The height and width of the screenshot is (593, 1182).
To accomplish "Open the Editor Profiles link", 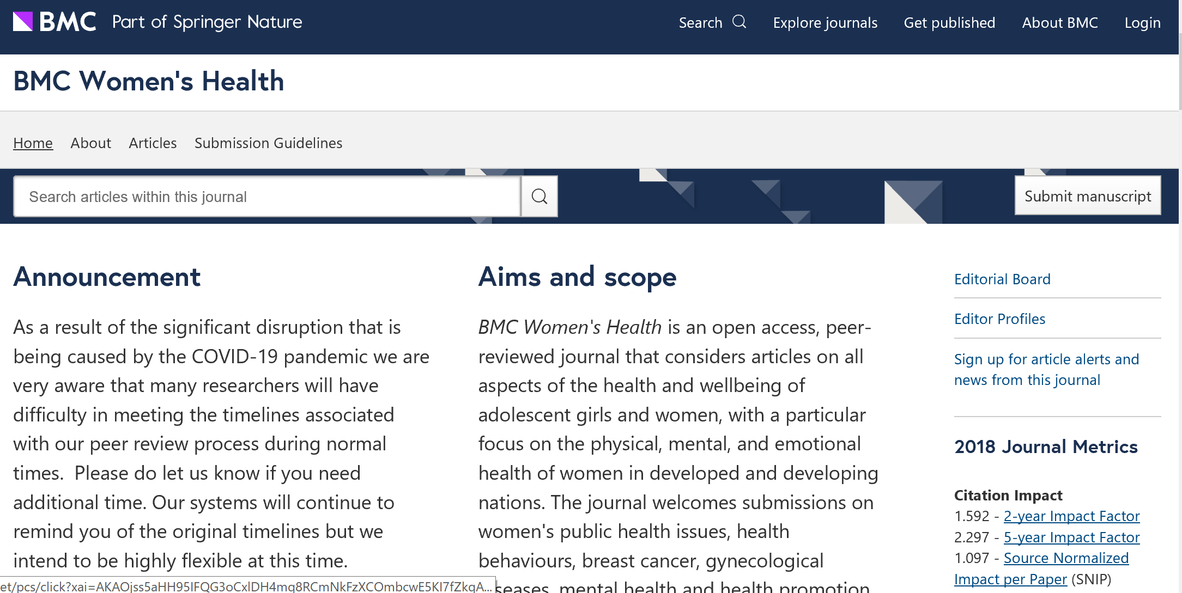I will 999,319.
